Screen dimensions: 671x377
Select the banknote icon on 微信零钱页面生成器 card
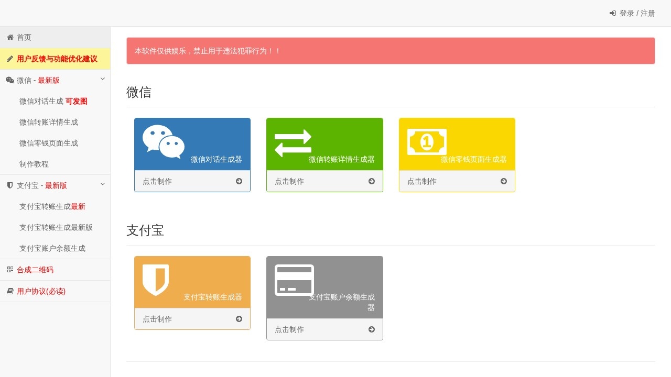[426, 141]
